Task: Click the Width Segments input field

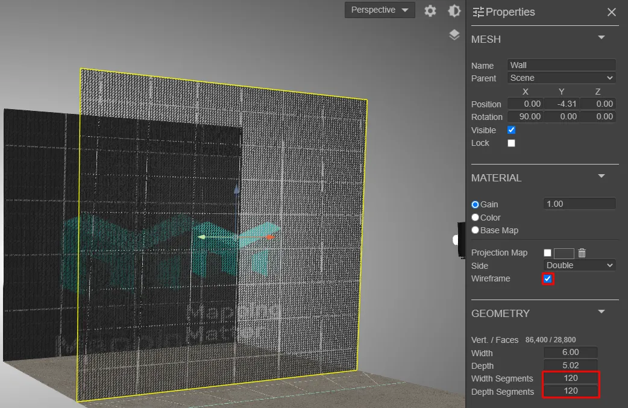Action: click(571, 378)
